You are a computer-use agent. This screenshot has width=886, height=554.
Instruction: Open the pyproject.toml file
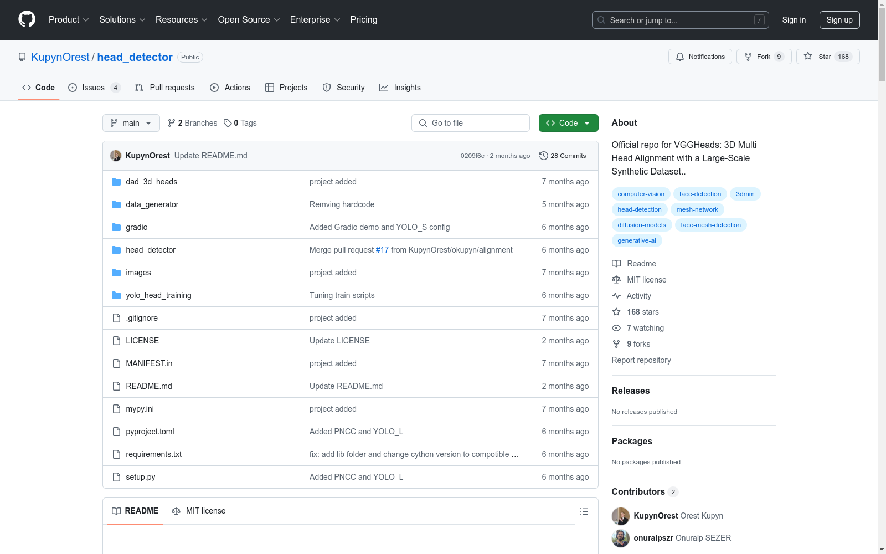(x=150, y=432)
